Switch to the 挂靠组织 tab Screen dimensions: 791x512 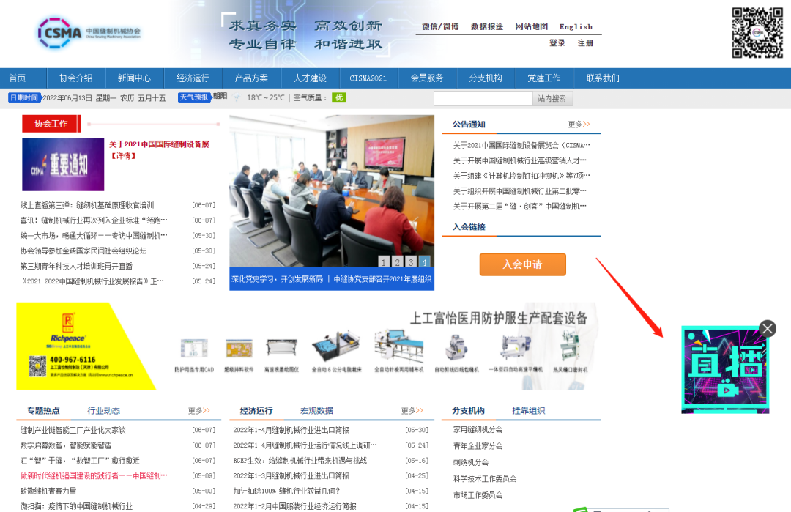[528, 411]
